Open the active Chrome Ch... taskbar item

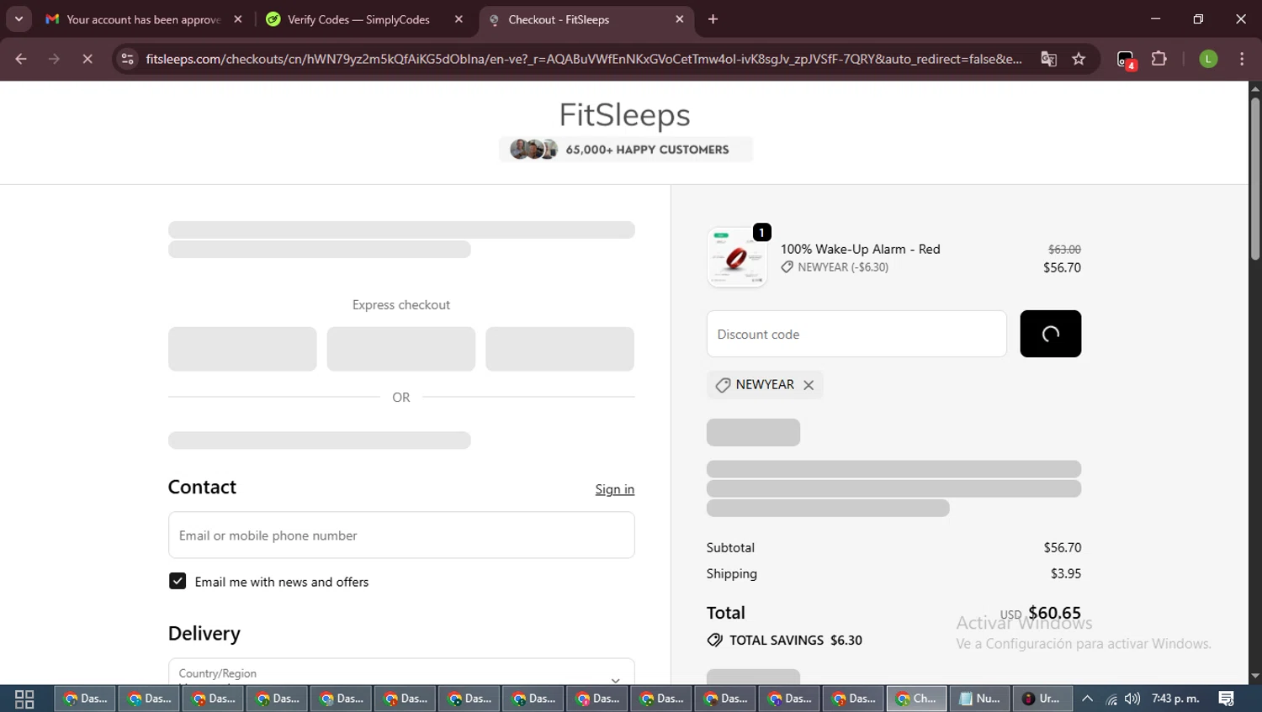coord(917,699)
